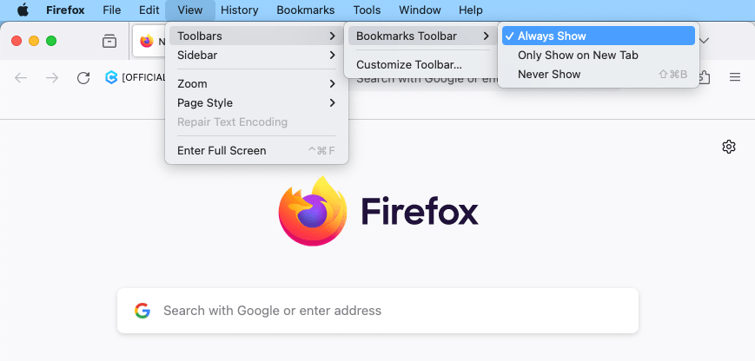Choose Enter Full Screen
The image size is (755, 361).
tap(256, 150)
